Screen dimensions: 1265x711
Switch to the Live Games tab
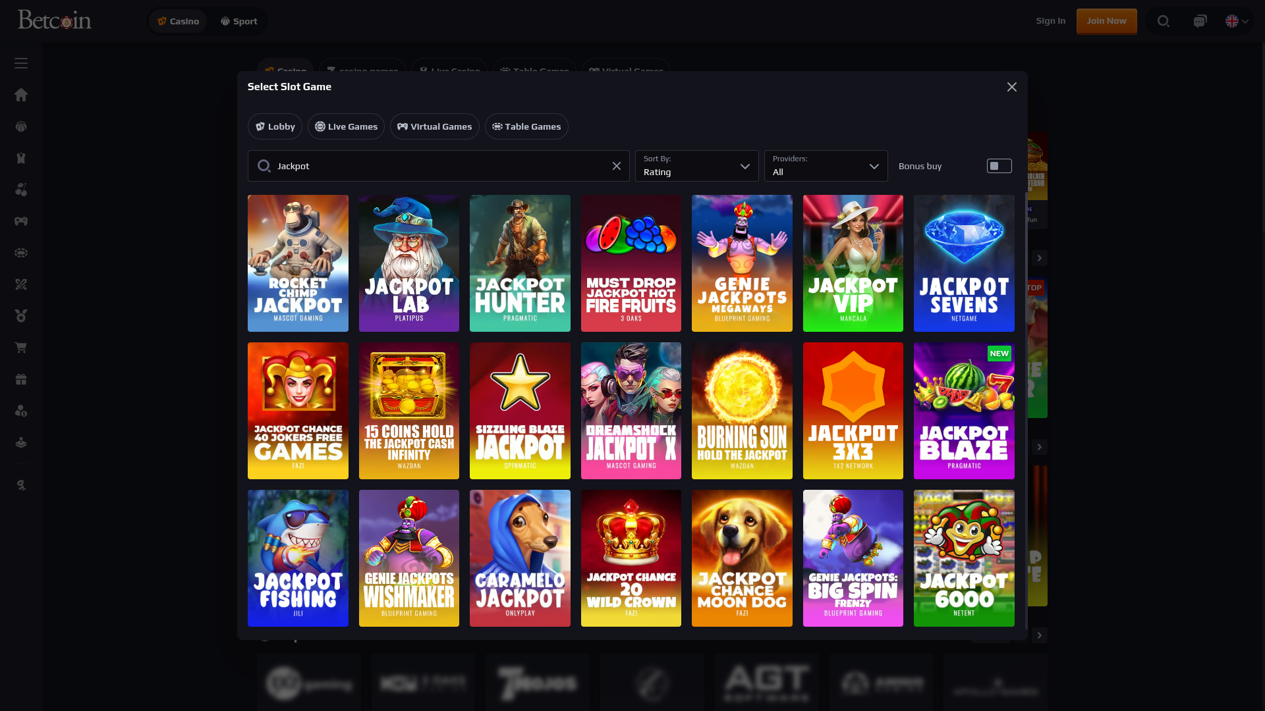[x=346, y=126]
